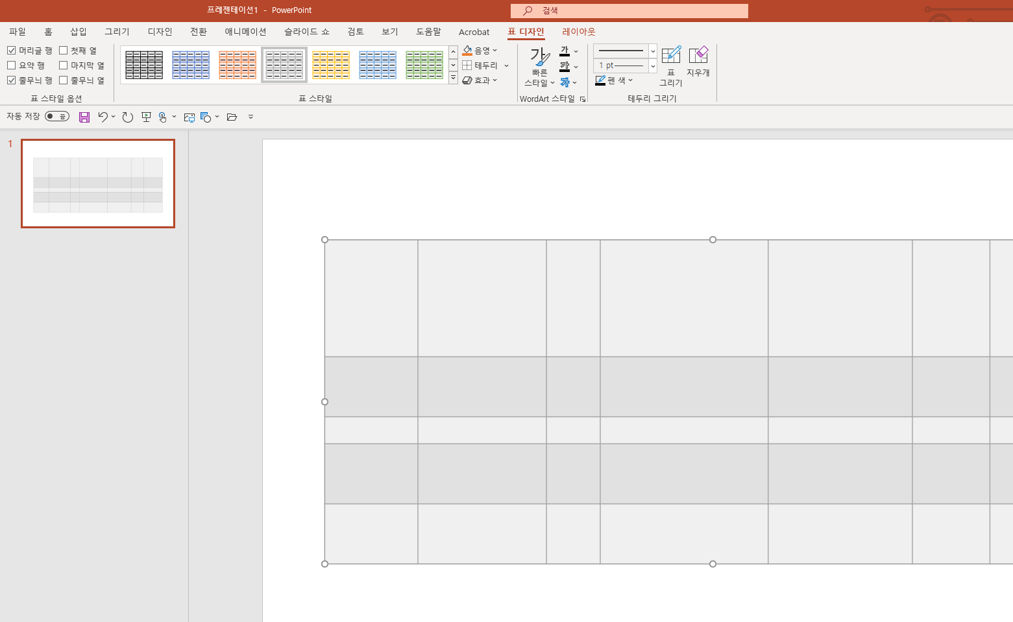Open the Undo history dropdown arrow
1013x622 pixels.
click(113, 117)
